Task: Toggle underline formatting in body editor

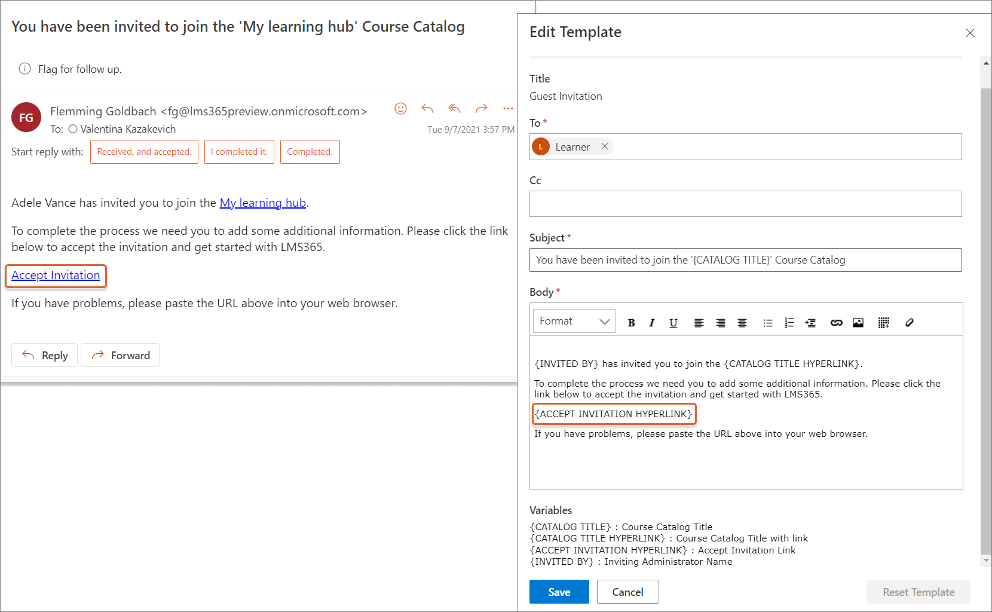Action: pos(673,323)
